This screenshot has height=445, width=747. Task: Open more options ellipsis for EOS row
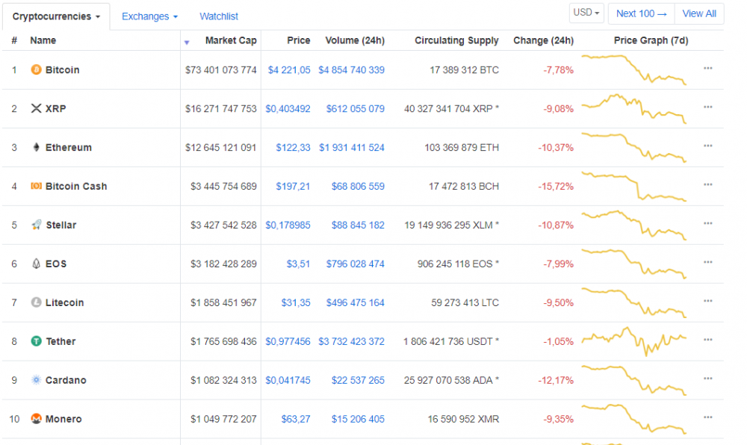click(x=708, y=262)
